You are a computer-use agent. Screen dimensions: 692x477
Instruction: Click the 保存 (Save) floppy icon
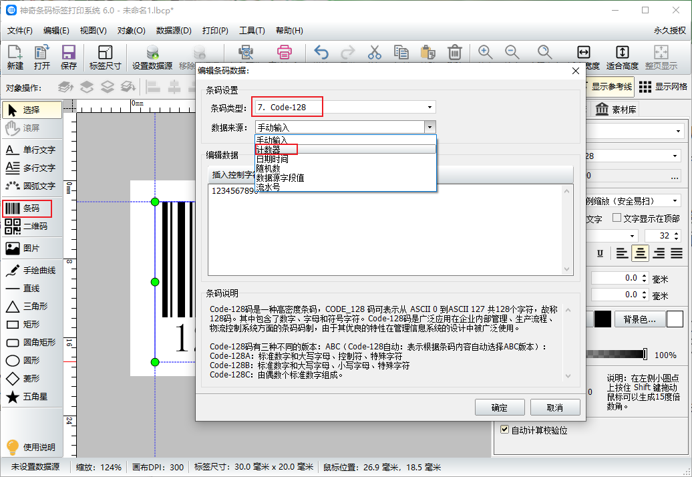pyautogui.click(x=68, y=57)
